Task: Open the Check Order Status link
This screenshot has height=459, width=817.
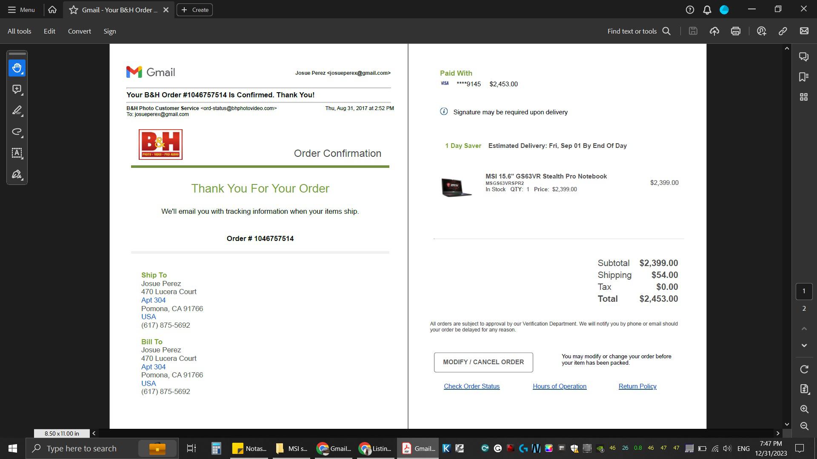Action: pos(471,386)
